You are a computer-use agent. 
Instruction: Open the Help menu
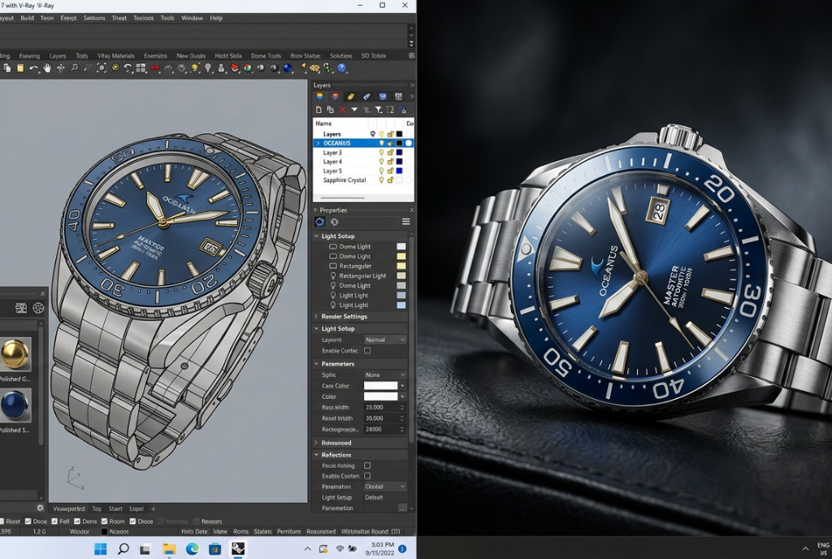[216, 18]
